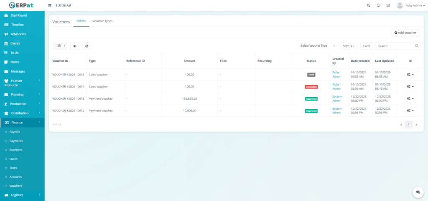
Task: Refresh the vouchers table
Action: coord(87,46)
